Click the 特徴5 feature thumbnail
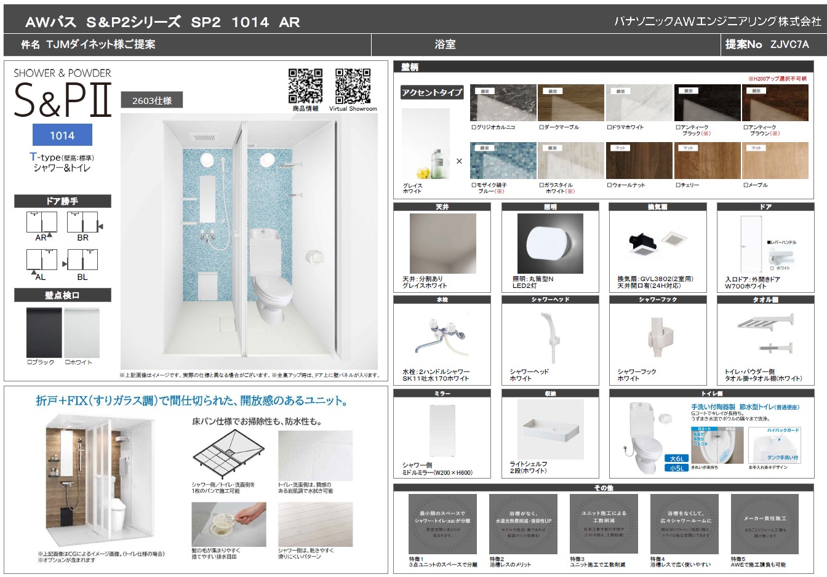Screen dimensions: 827x577 [765, 524]
